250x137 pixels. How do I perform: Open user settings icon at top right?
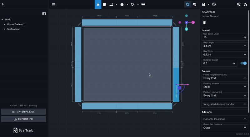245,4
